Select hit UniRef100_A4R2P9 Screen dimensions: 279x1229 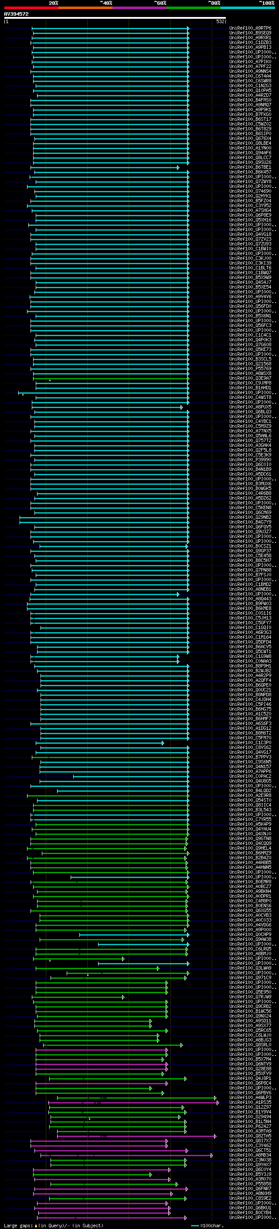coord(250,676)
